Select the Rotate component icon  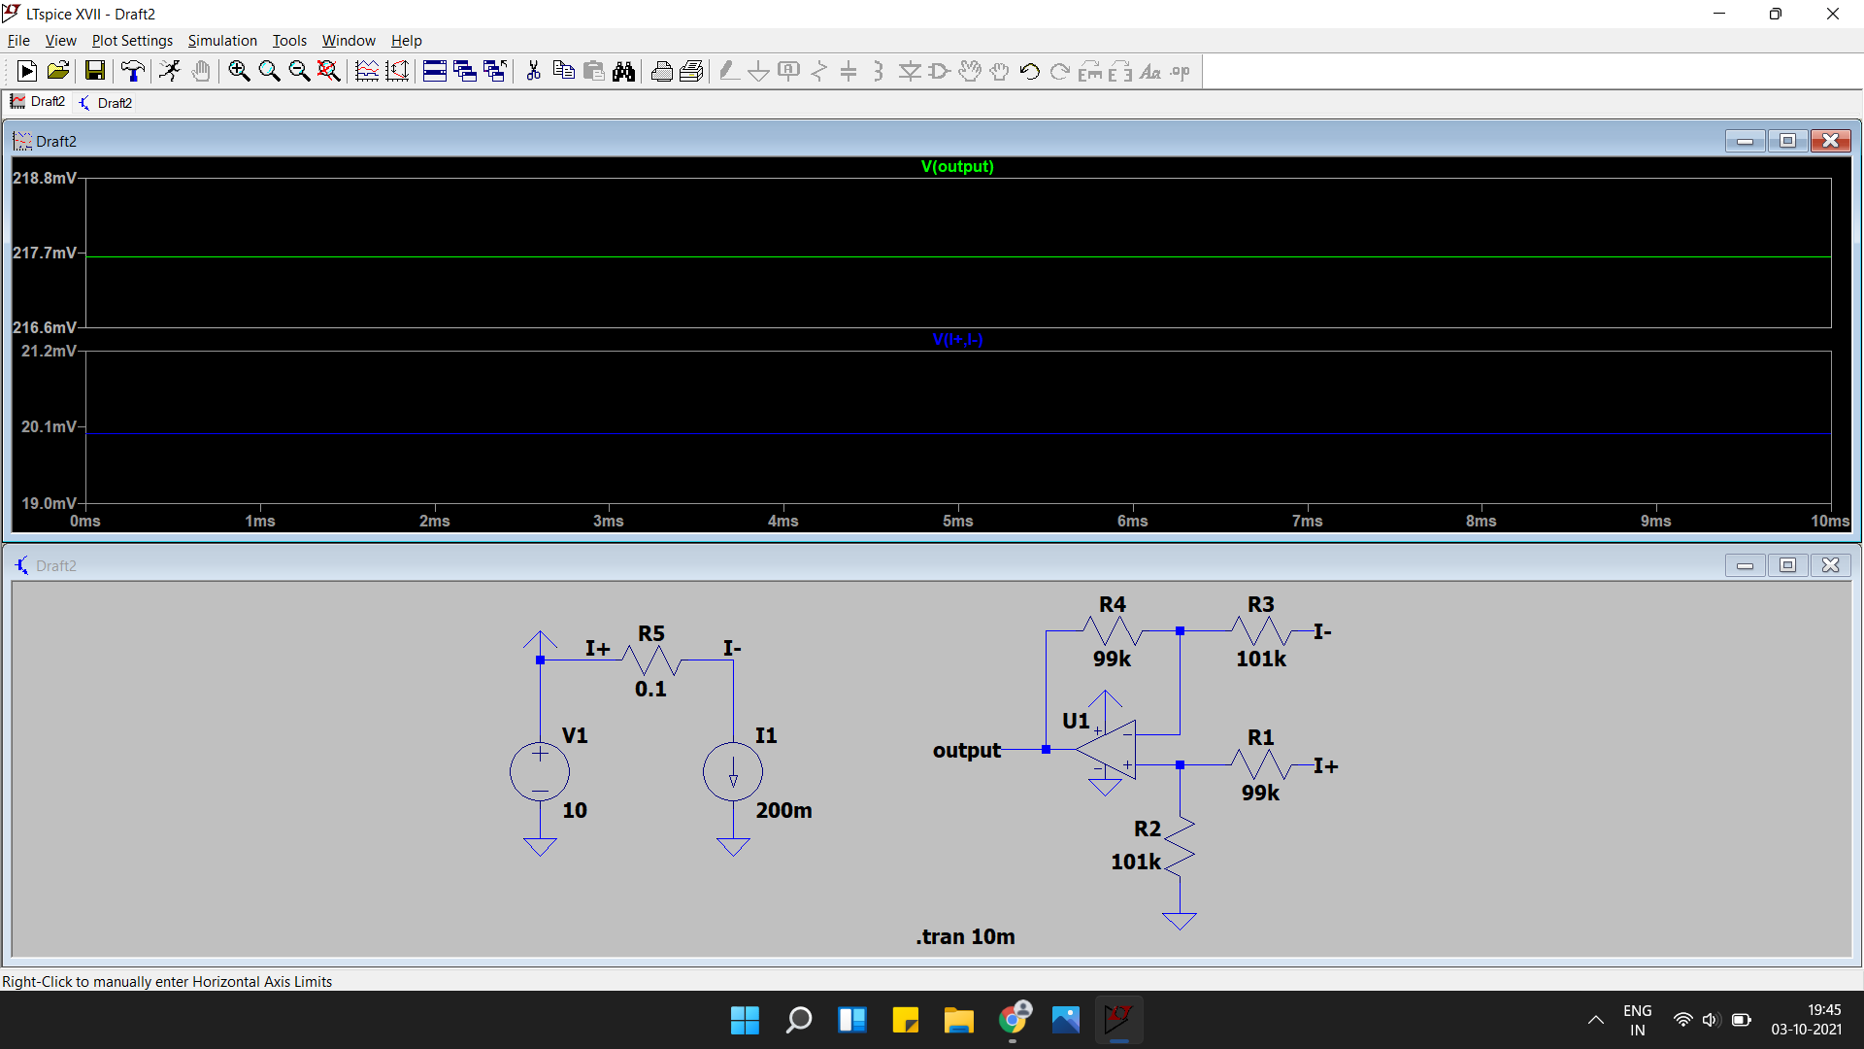(1090, 71)
